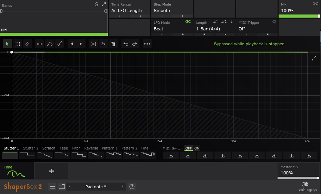Save to the last user wave slot
Image resolution: width=321 pixels, height=194 pixels.
[309, 156]
